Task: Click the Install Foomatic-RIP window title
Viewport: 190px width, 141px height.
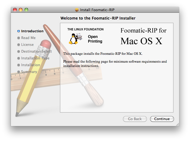Action: tap(97, 10)
